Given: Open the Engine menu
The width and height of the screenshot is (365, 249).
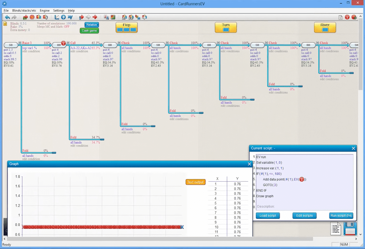Looking at the screenshot, I should click(45, 11).
